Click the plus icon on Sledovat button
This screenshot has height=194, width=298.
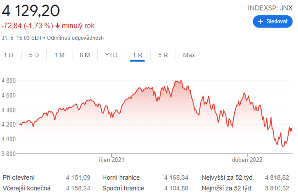(260, 22)
